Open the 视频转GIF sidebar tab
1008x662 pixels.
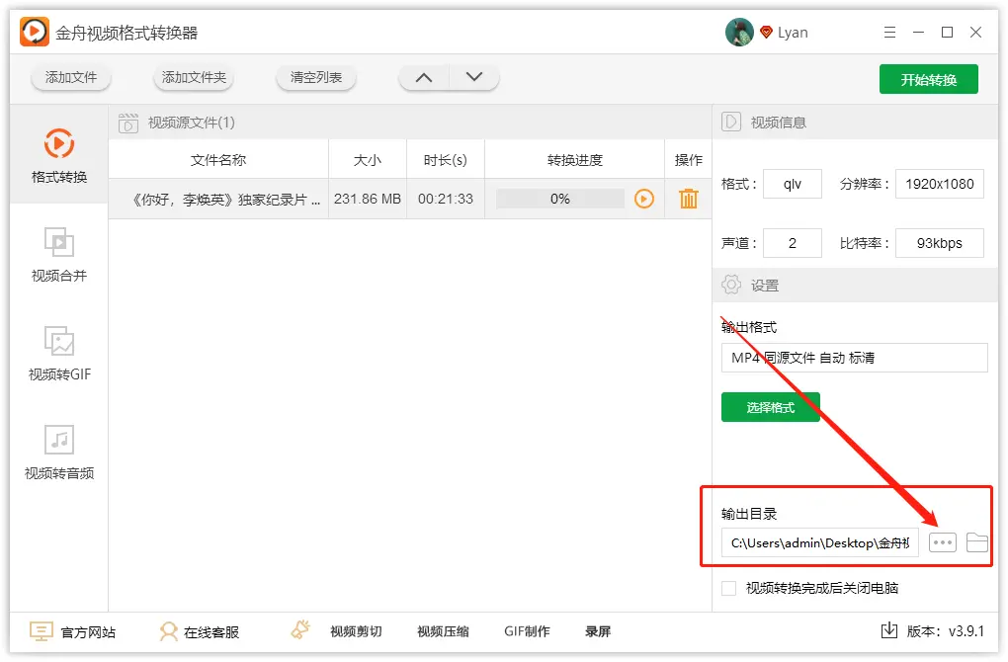pyautogui.click(x=59, y=353)
